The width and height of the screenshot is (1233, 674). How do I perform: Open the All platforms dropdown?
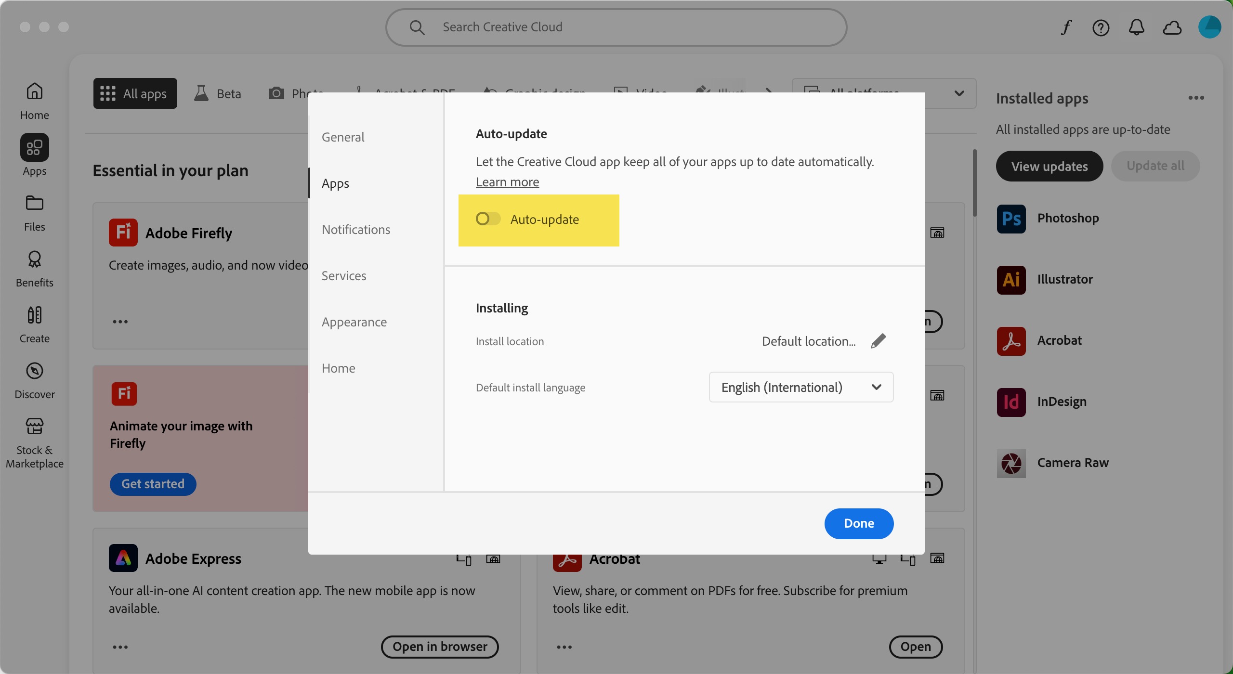tap(884, 93)
